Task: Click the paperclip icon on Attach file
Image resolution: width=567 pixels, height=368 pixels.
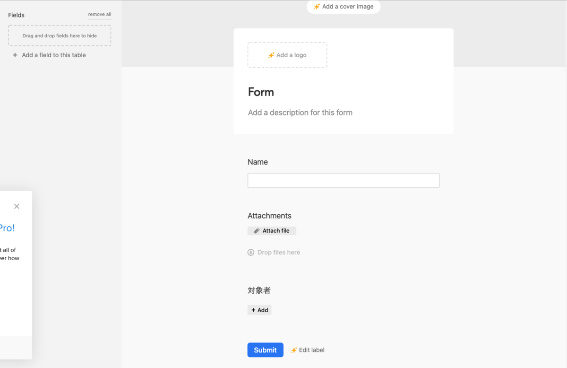Action: [257, 231]
